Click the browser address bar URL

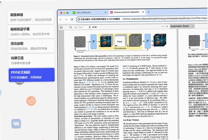click(x=164, y=19)
